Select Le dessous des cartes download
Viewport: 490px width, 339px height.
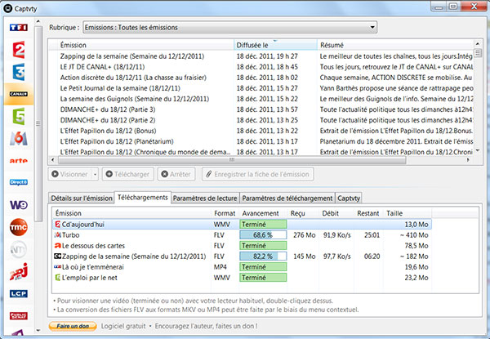pos(243,246)
